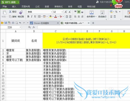
Task: Switch to the 公式 tab
Action: pyautogui.click(x=37, y=6)
